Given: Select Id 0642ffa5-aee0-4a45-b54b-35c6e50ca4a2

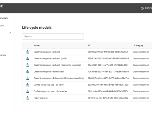Looking at the screenshot, I should [x=108, y=98].
